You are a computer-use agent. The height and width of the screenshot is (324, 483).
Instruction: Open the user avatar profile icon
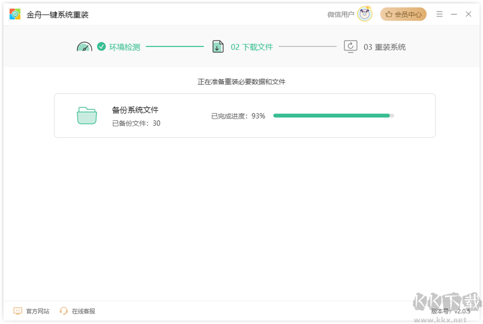(365, 14)
